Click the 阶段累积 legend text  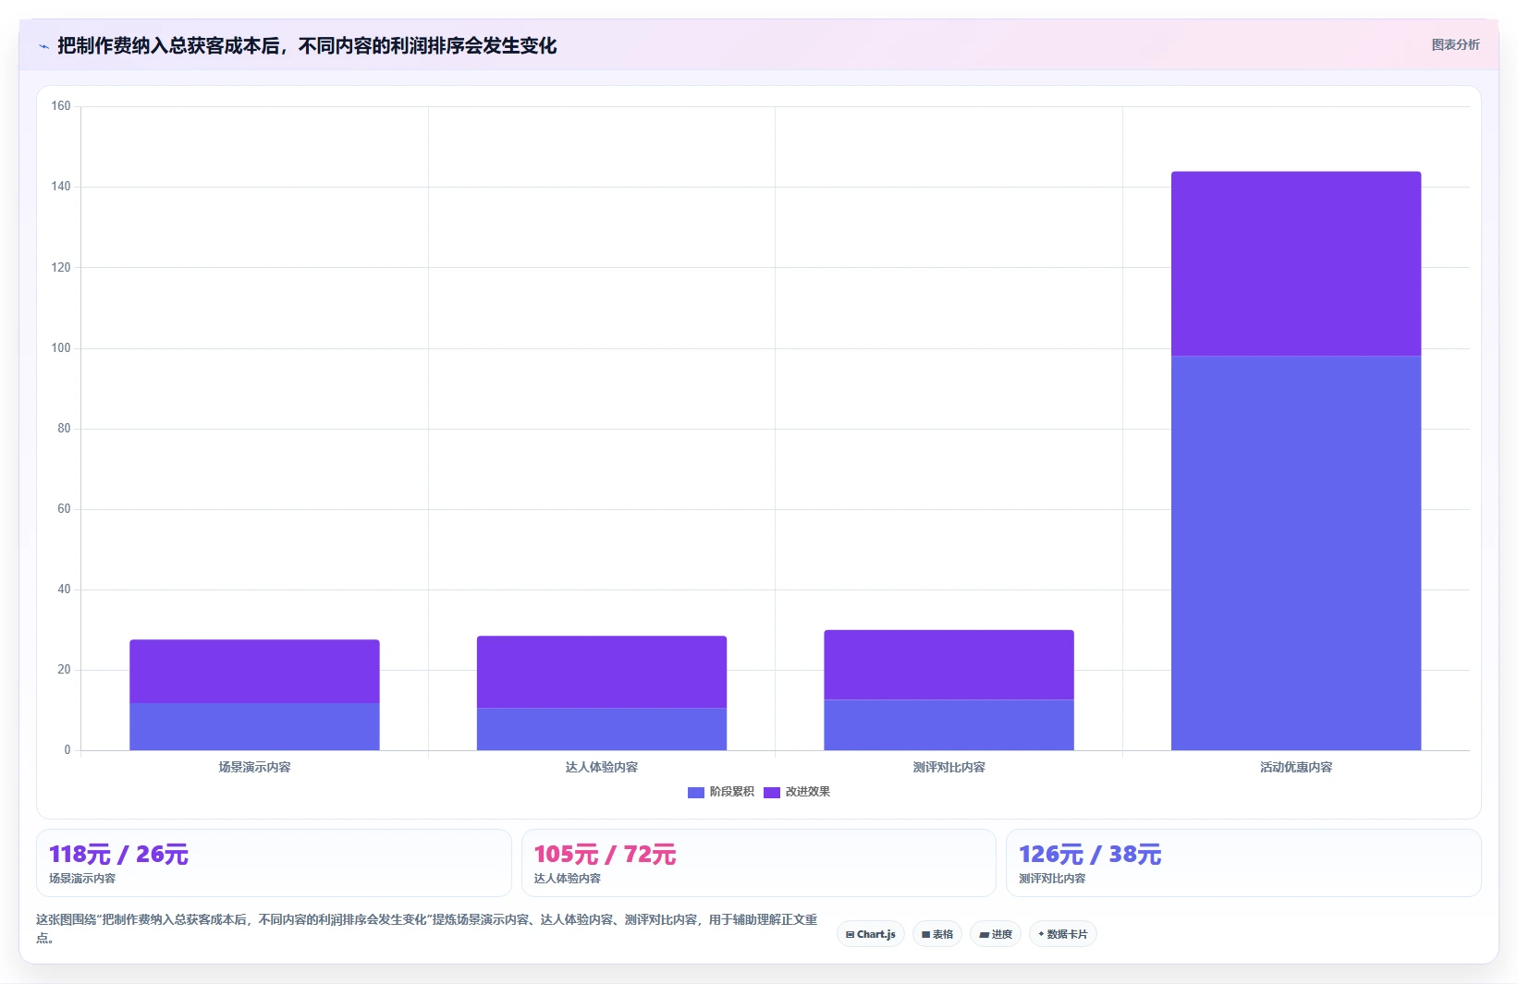pos(732,792)
